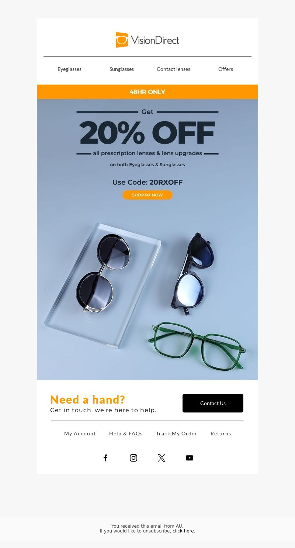Click the 20% OFF promo headline
295x548 pixels.
(x=147, y=133)
